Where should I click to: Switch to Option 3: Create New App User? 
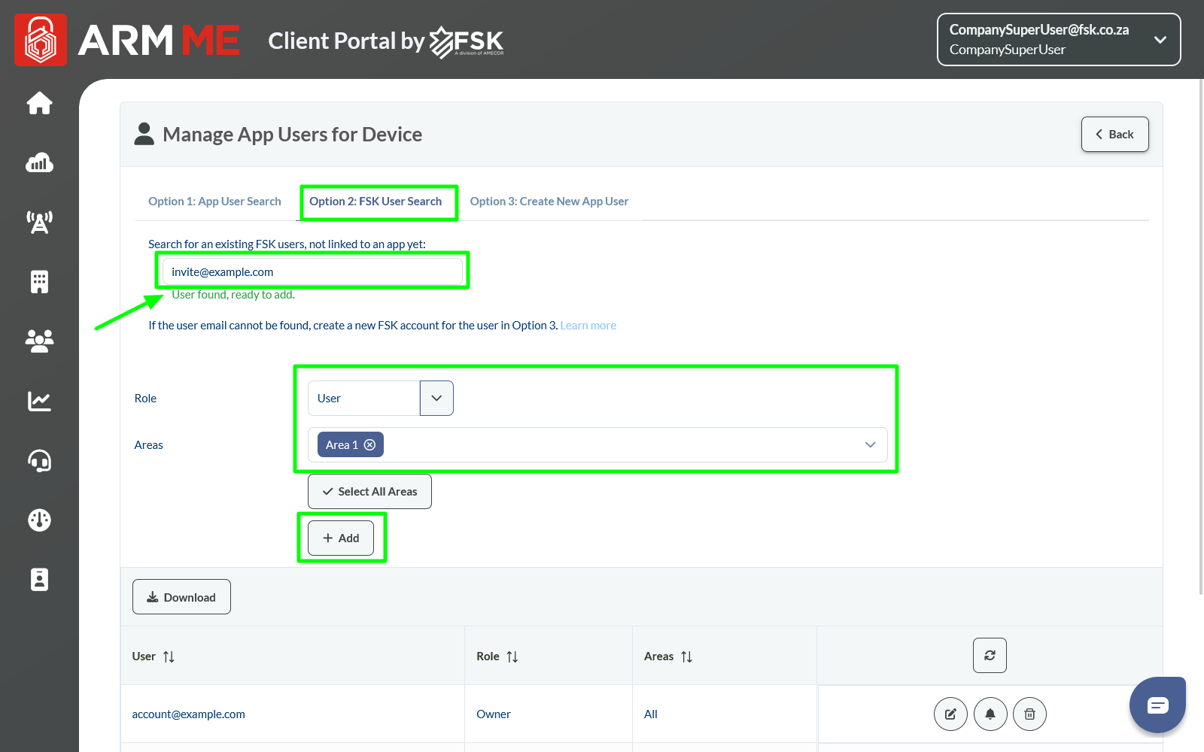tap(549, 202)
